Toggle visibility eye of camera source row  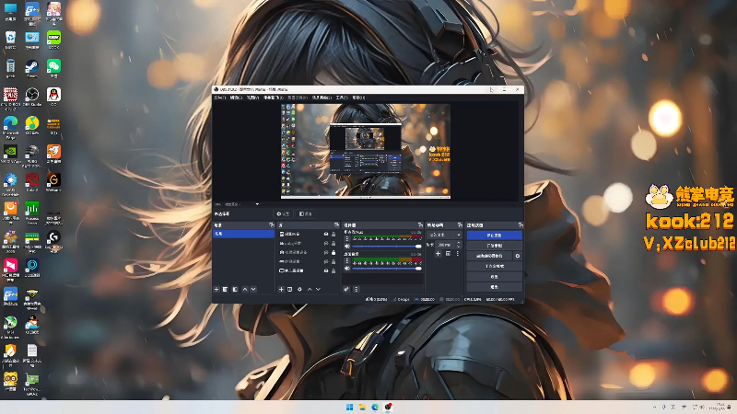(x=326, y=252)
